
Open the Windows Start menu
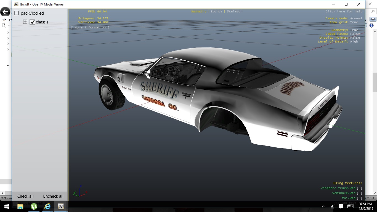click(6, 206)
